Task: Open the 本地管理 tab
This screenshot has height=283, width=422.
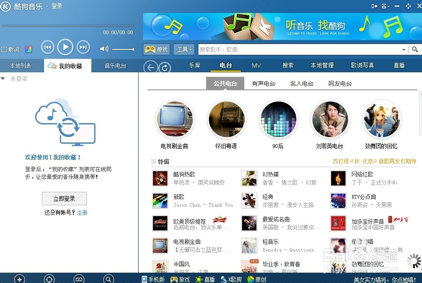Action: point(322,65)
